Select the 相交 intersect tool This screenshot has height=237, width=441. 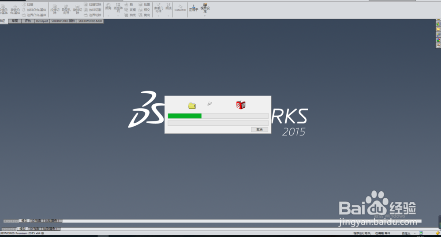click(145, 10)
